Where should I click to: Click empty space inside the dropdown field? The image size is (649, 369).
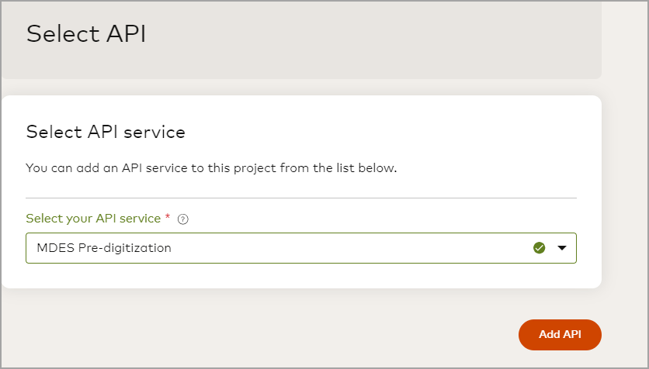349,248
